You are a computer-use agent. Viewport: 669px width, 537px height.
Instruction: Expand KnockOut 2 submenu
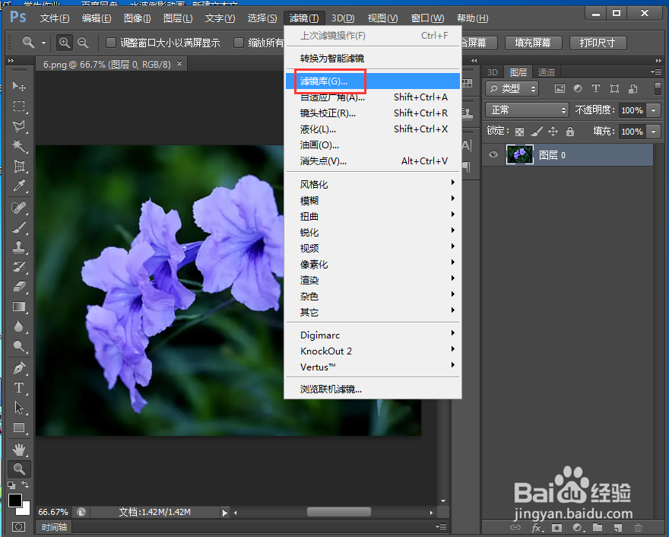373,351
